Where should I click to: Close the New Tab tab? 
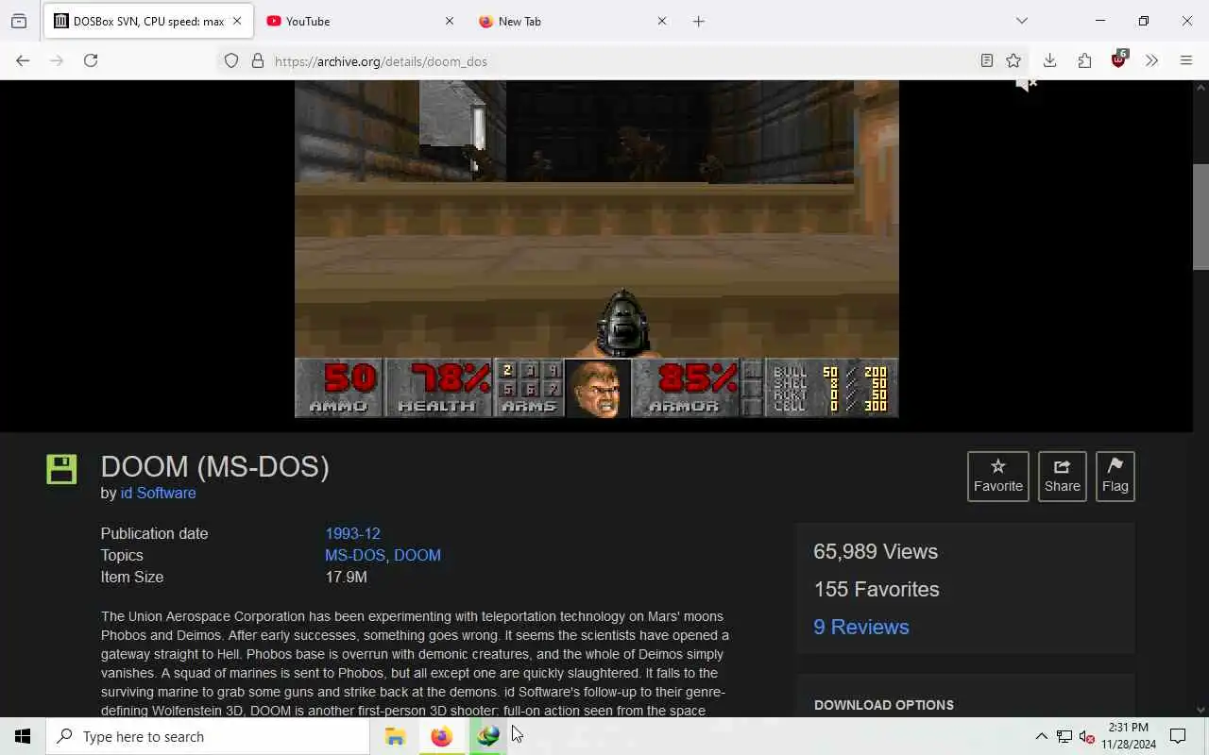[662, 21]
